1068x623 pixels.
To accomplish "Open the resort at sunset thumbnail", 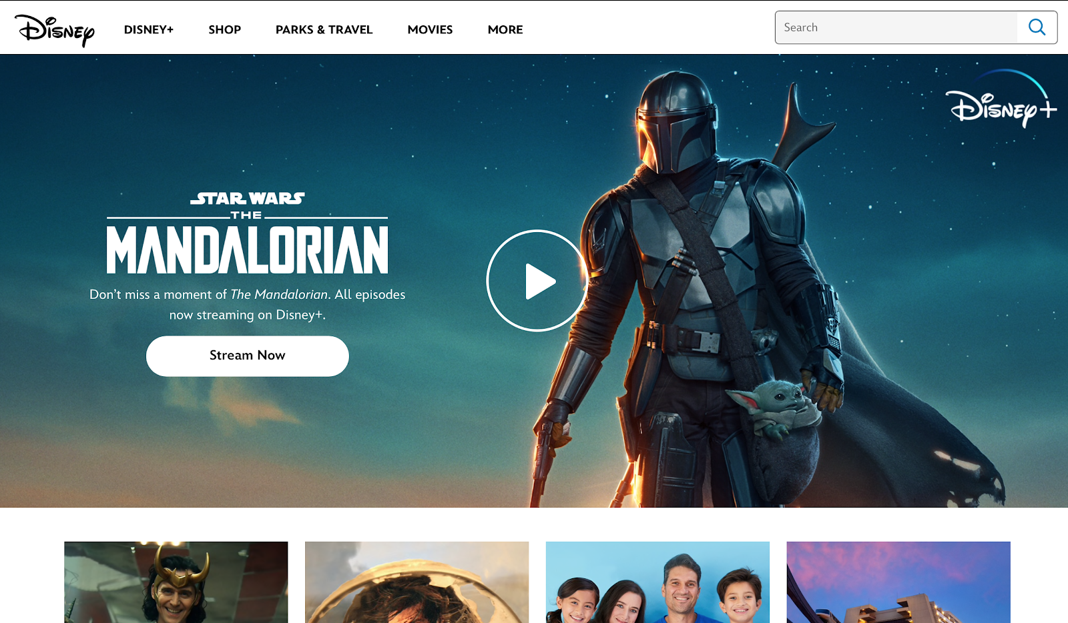I will pos(898,582).
